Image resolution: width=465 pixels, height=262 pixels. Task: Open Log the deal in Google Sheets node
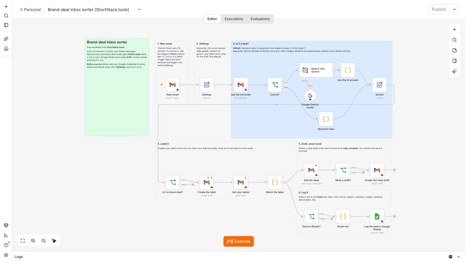point(377,216)
